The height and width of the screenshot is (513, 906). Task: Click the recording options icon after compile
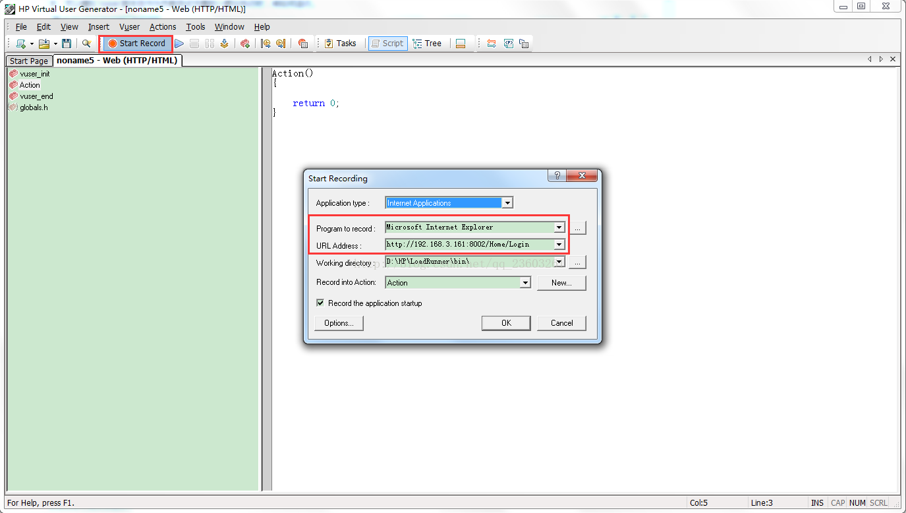(x=244, y=44)
